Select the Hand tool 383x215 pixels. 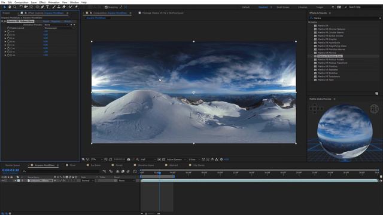(10, 7)
